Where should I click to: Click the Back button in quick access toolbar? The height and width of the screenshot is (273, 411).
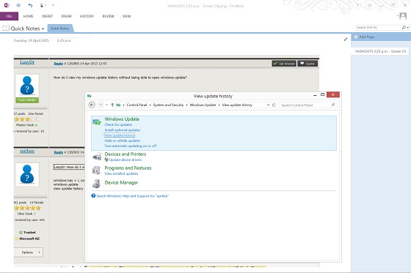coord(18,5)
